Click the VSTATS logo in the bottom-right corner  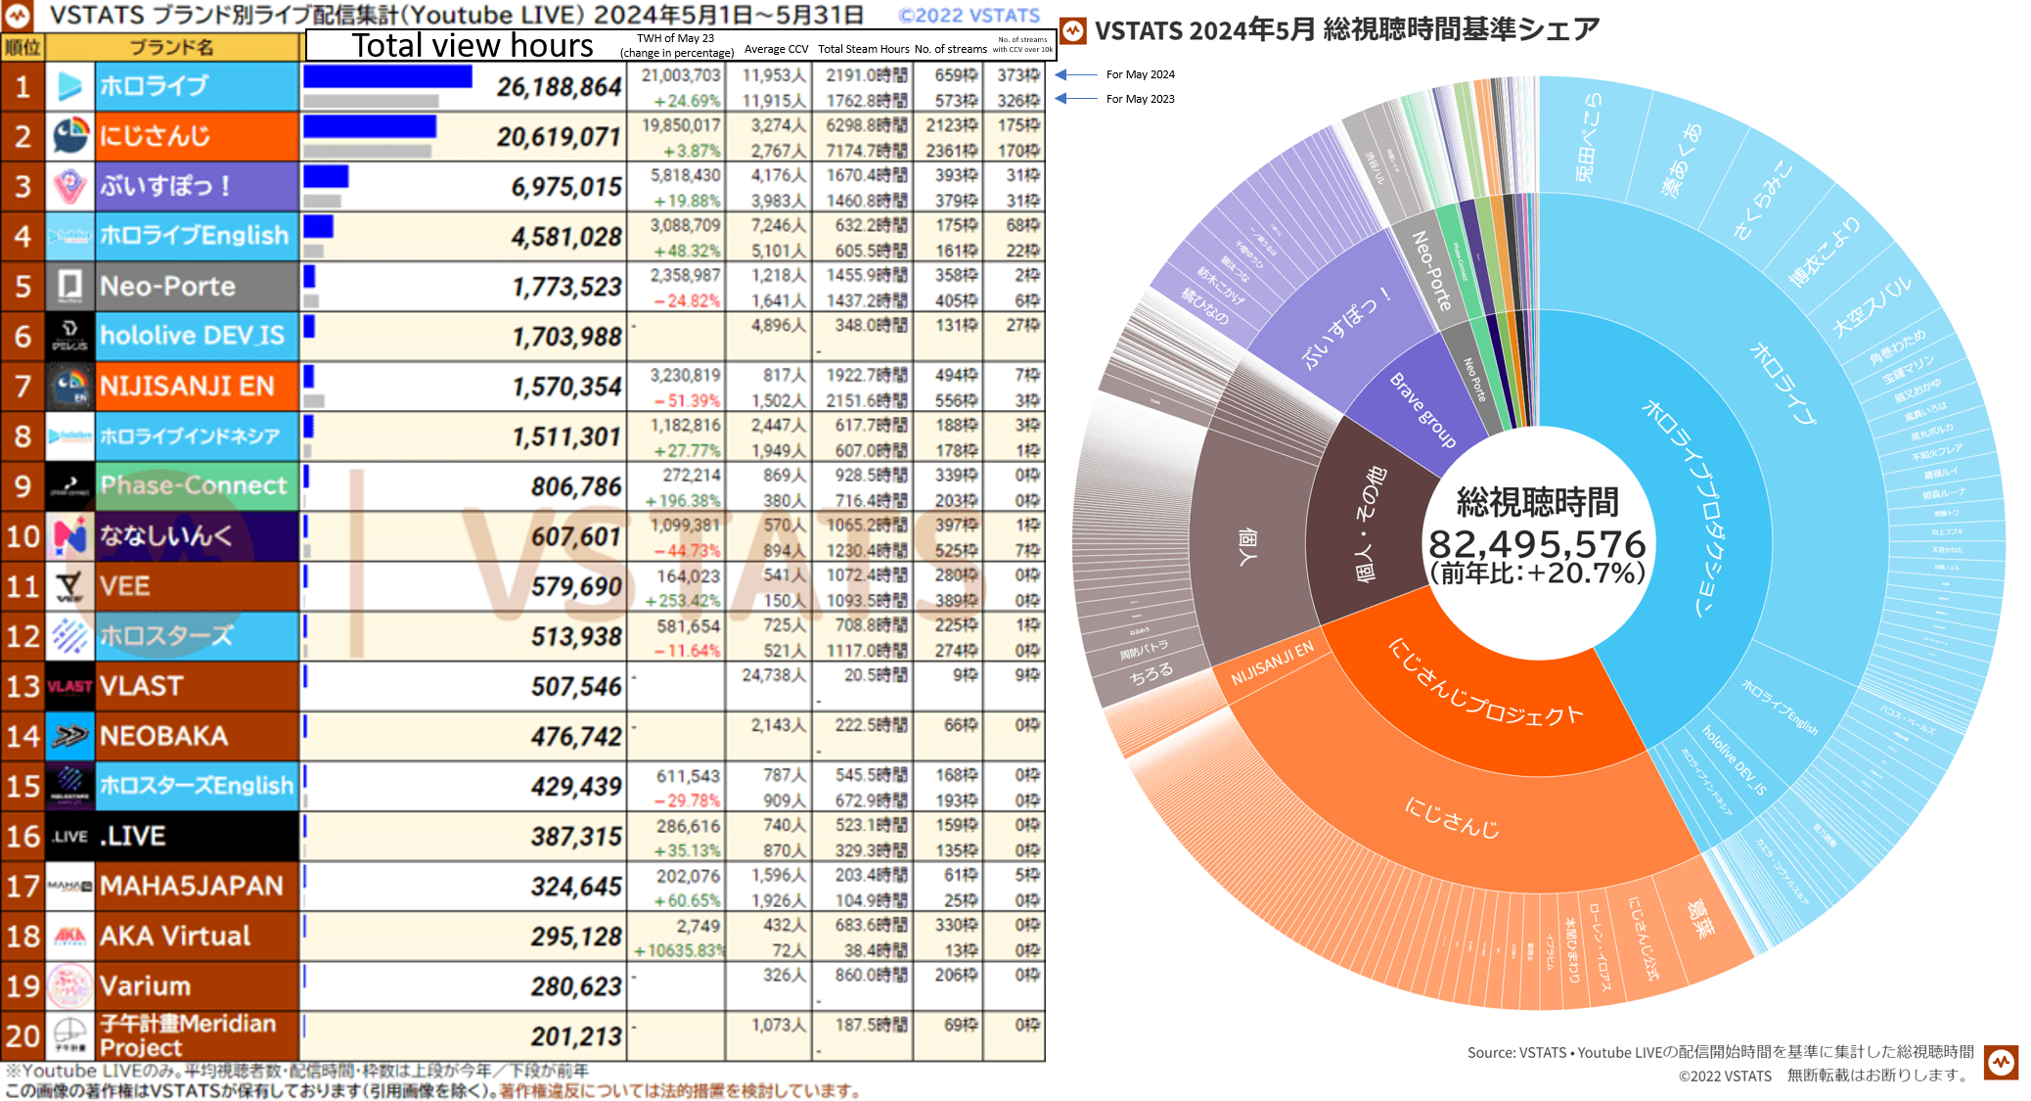tap(2001, 1062)
